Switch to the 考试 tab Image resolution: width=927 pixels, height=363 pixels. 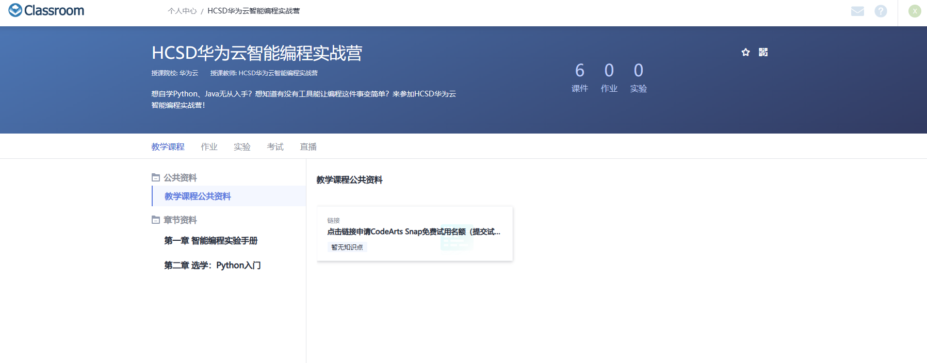pyautogui.click(x=275, y=147)
